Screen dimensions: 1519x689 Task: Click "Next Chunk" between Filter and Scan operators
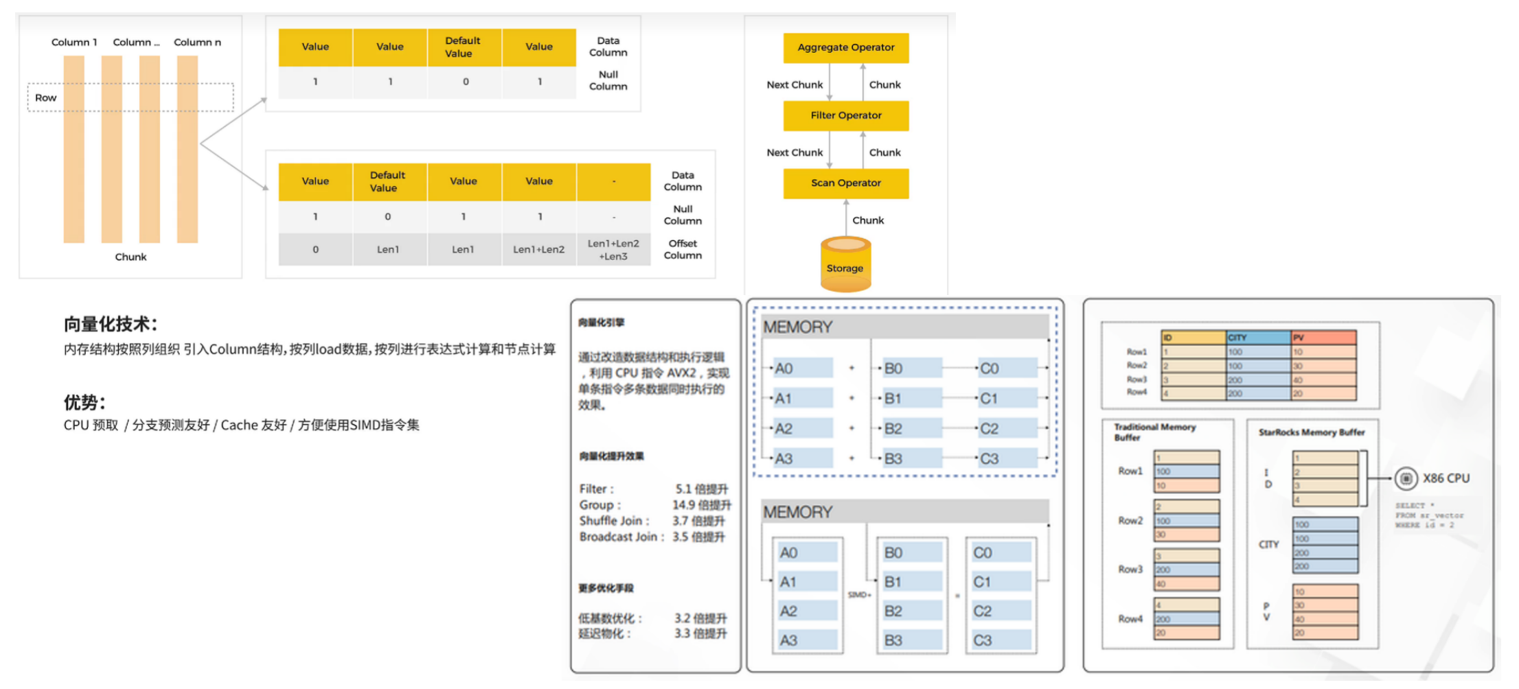point(795,152)
